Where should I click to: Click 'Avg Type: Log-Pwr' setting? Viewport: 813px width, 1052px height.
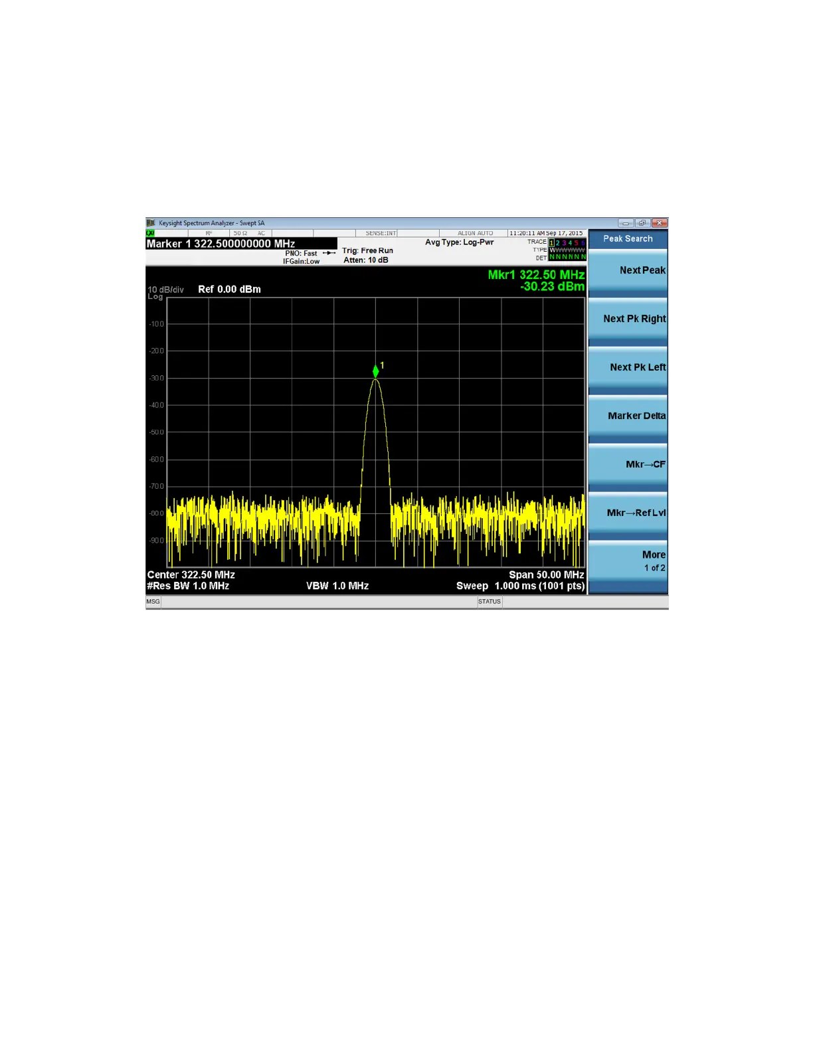coord(460,242)
